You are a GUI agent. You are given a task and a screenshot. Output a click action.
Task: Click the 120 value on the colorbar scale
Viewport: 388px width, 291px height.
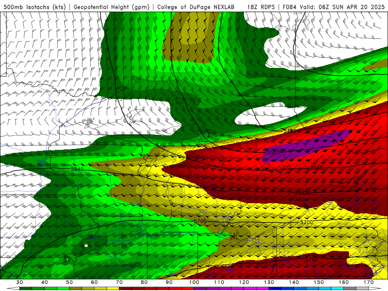[244, 282]
